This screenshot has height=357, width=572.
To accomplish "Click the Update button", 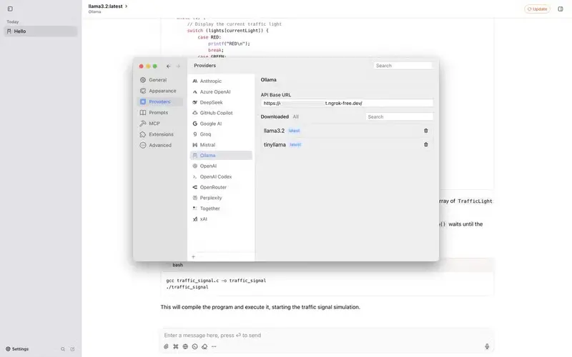I will (x=537, y=9).
